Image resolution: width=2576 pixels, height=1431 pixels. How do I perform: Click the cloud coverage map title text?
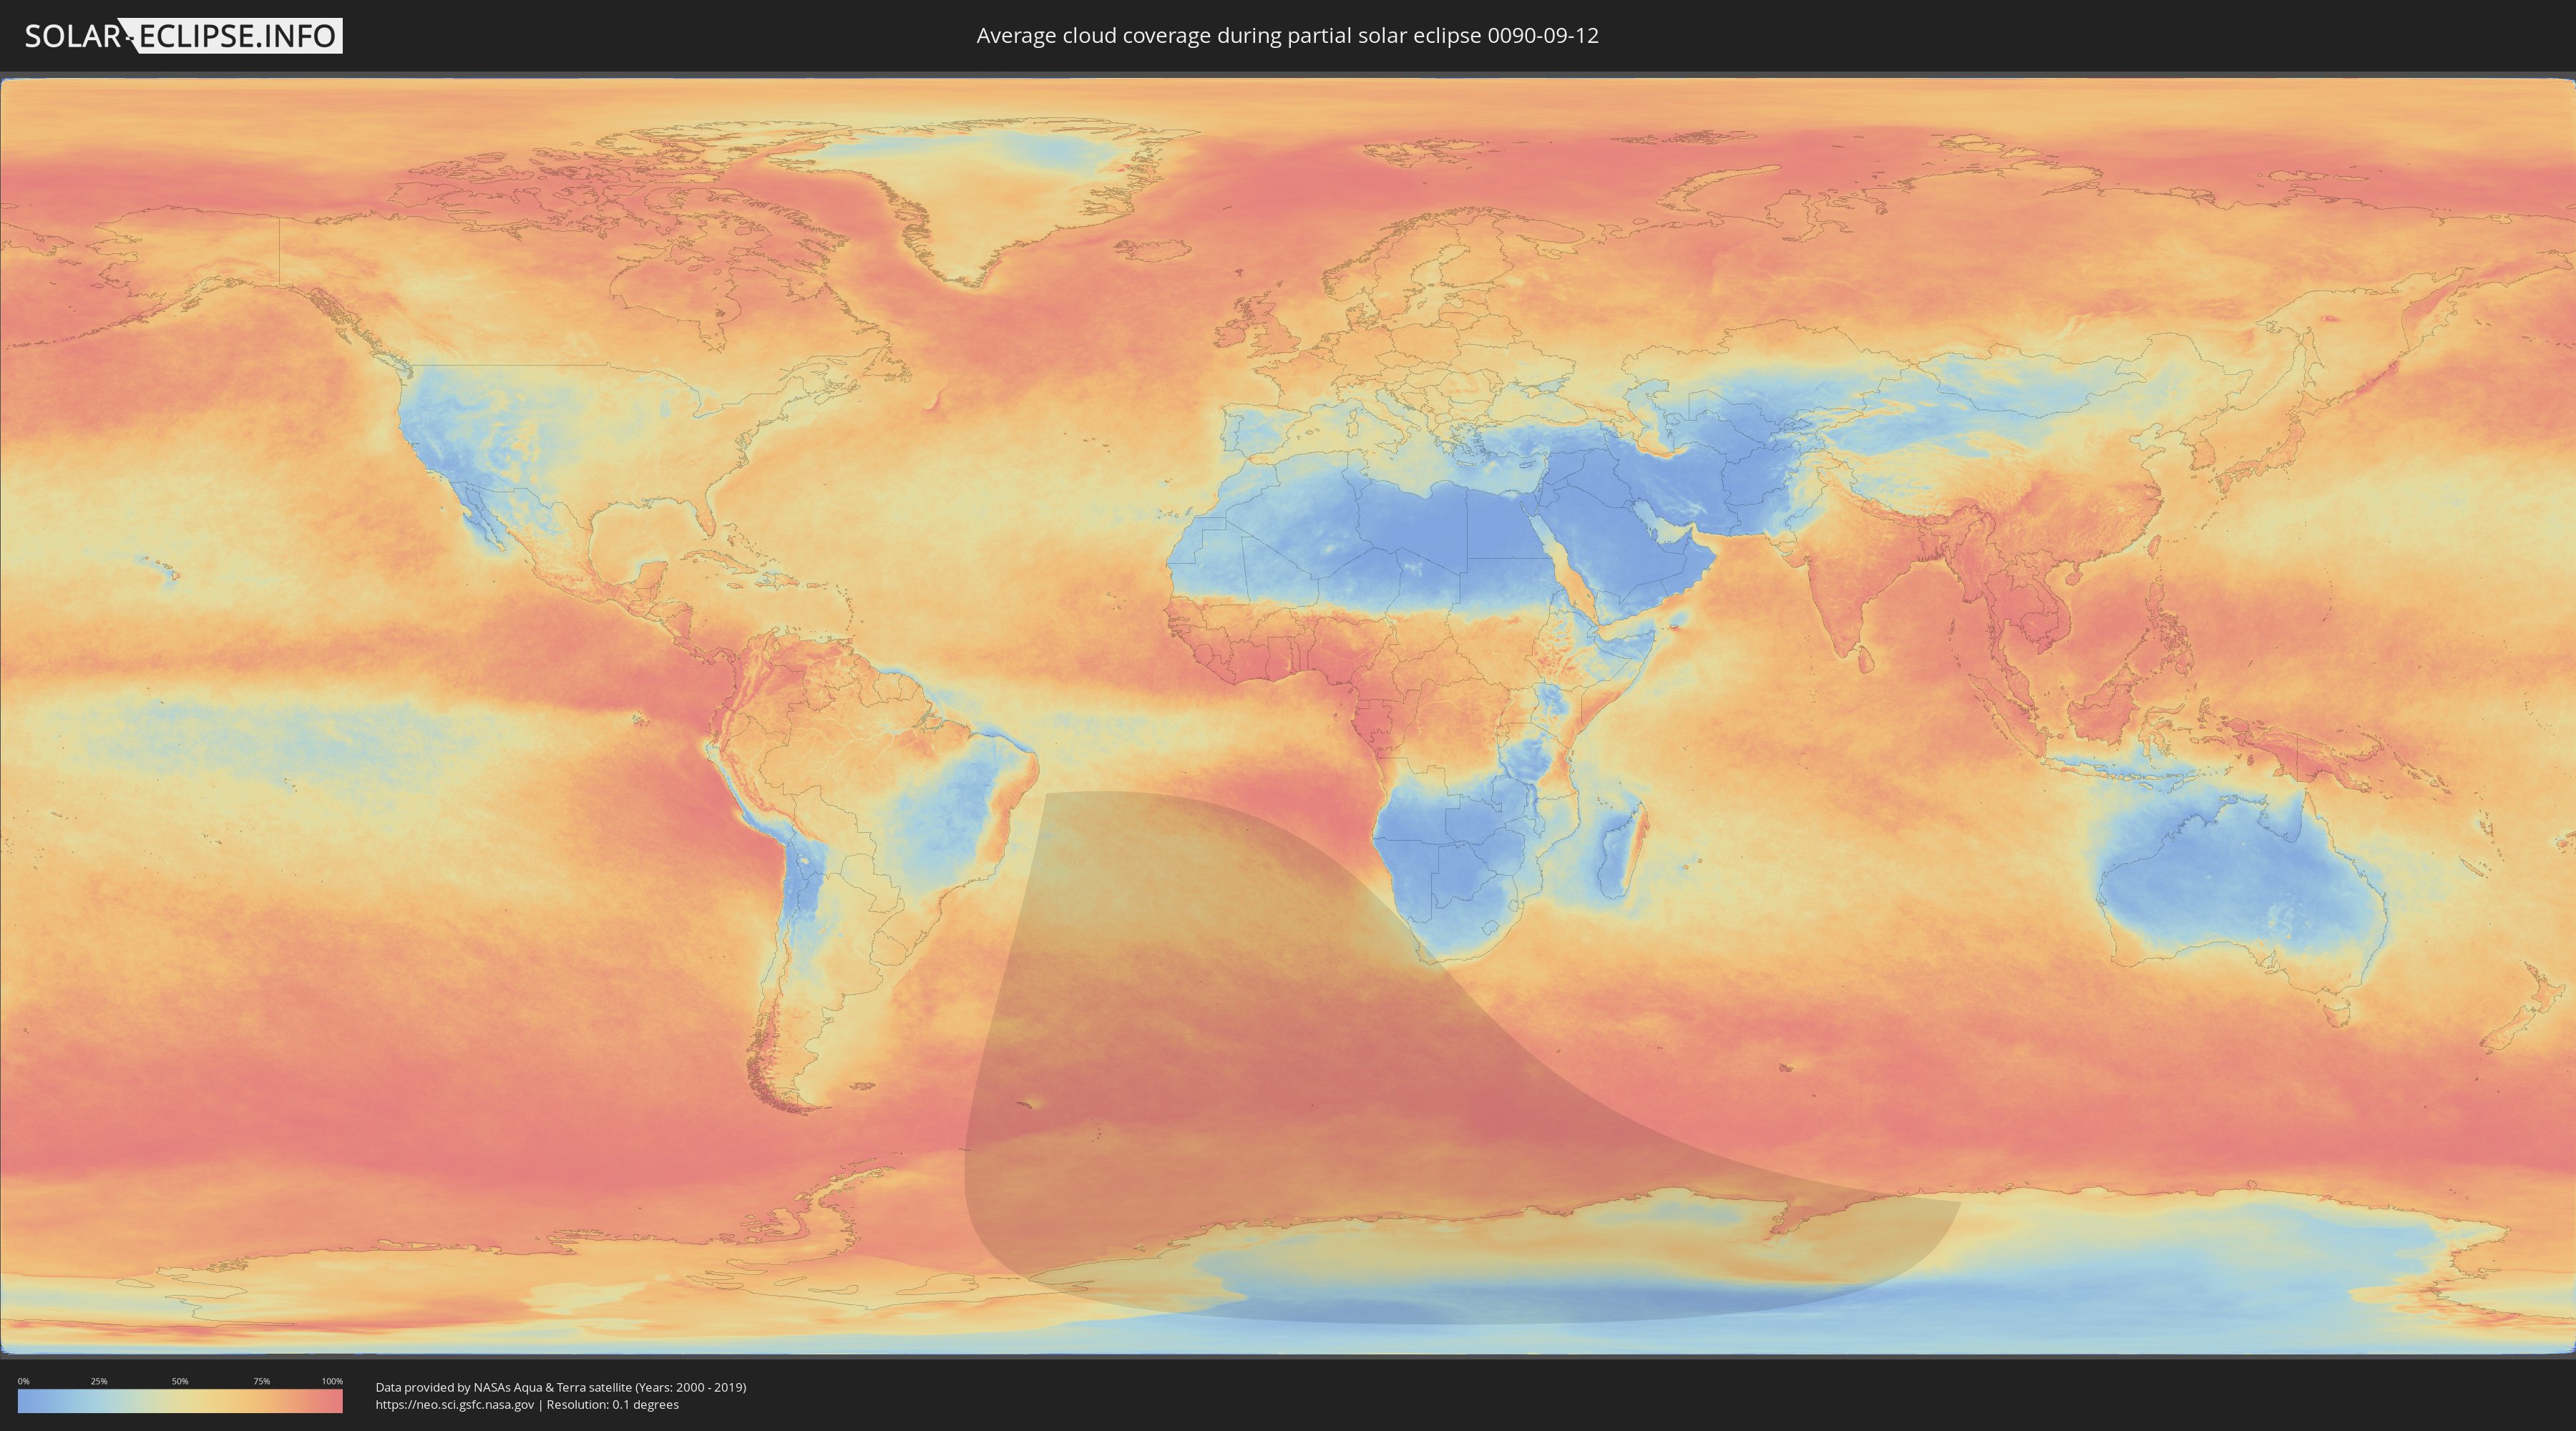coord(1287,36)
